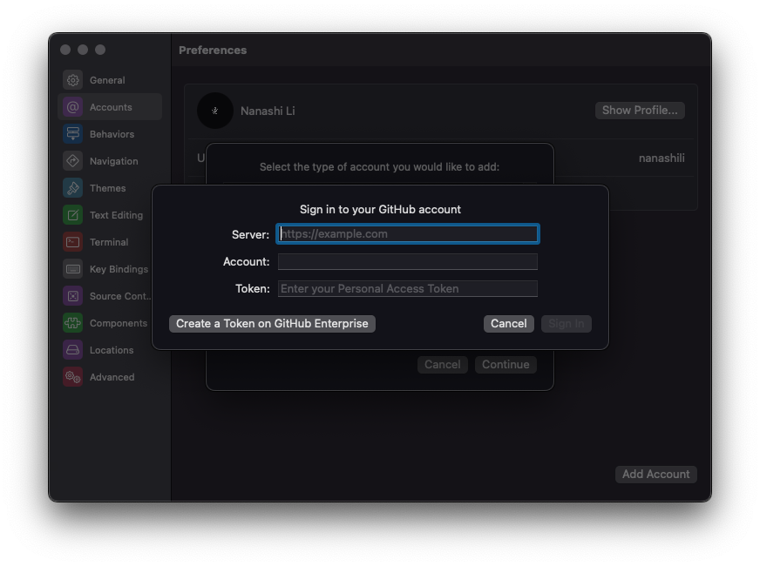This screenshot has width=760, height=566.
Task: Click the Server URL input field
Action: pos(407,233)
